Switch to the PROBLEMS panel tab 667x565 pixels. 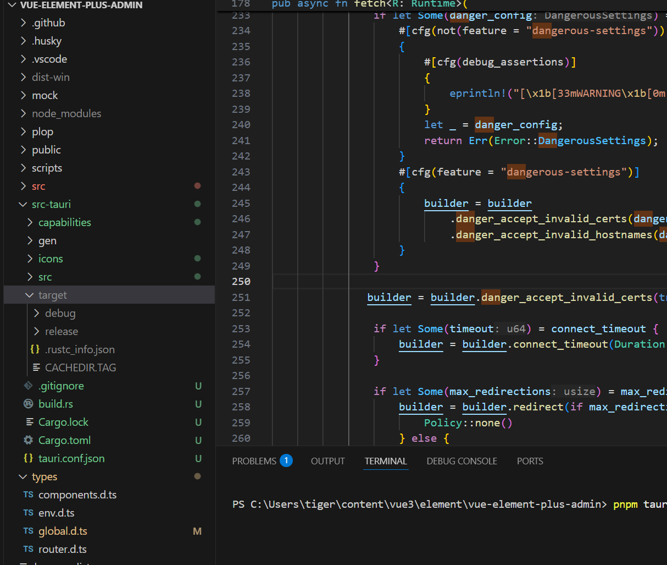[254, 461]
